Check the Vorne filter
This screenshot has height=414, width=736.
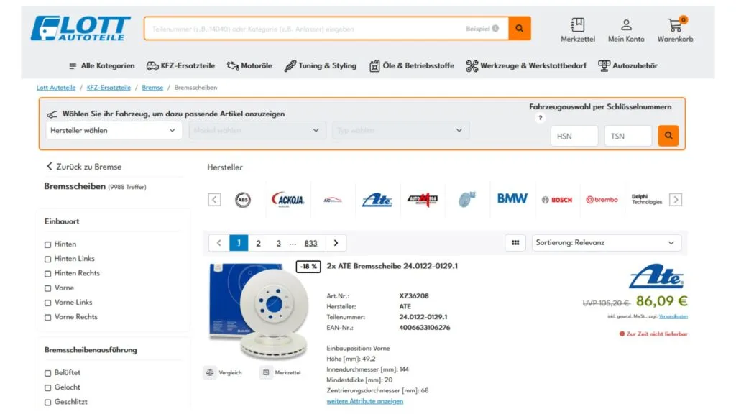pyautogui.click(x=48, y=288)
